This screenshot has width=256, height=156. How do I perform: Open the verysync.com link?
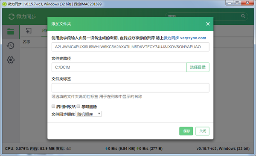pos(193,38)
